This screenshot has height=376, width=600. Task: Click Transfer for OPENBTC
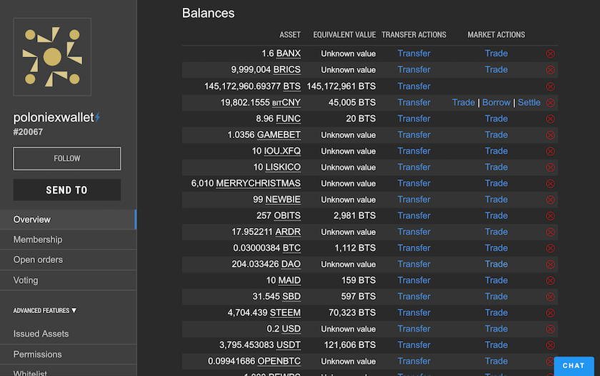click(414, 361)
